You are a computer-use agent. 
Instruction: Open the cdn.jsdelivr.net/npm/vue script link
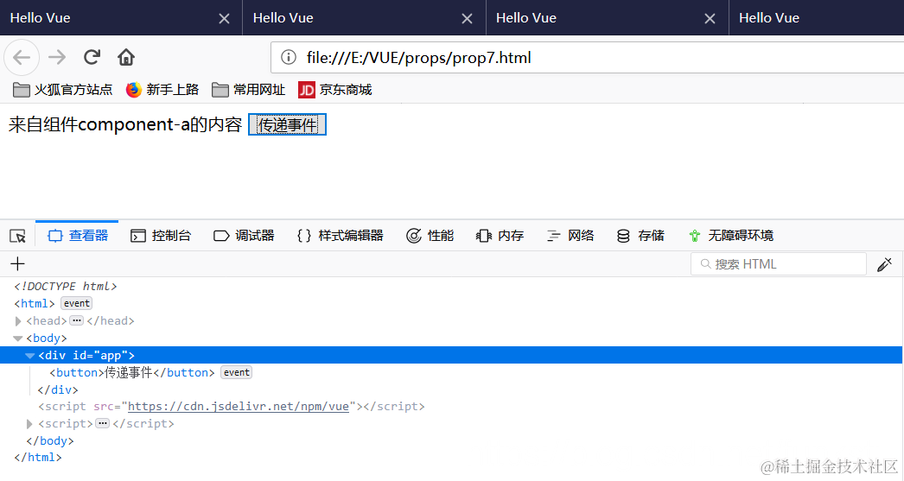click(x=239, y=407)
